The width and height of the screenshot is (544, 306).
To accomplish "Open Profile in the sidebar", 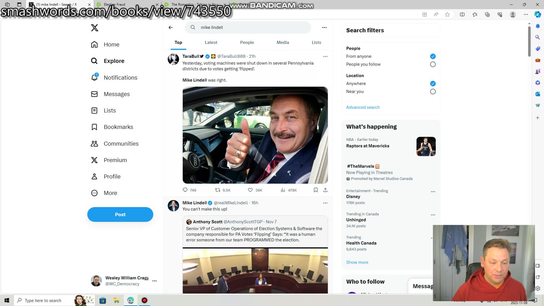I will 106,176.
